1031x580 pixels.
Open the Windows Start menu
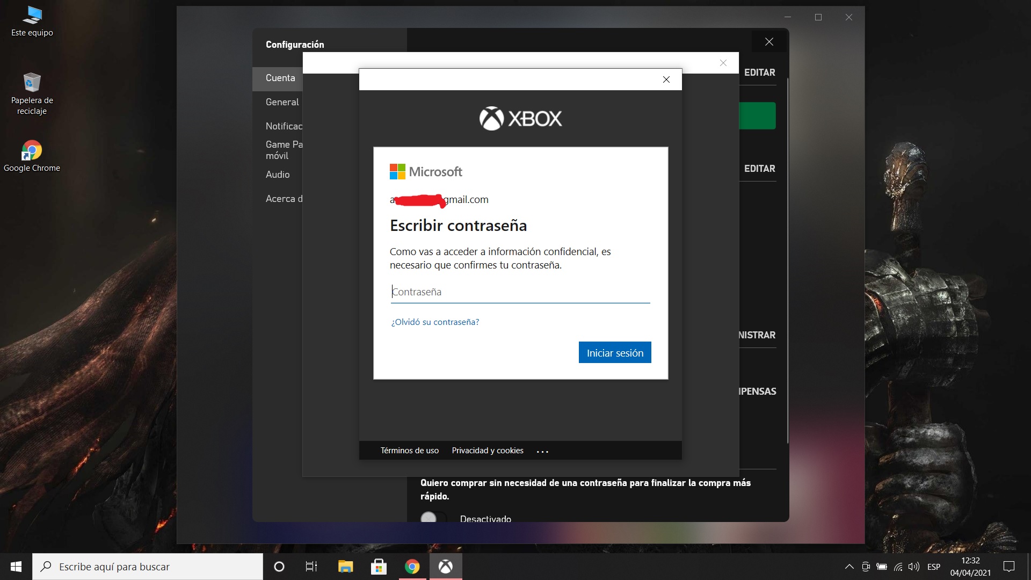coord(16,567)
